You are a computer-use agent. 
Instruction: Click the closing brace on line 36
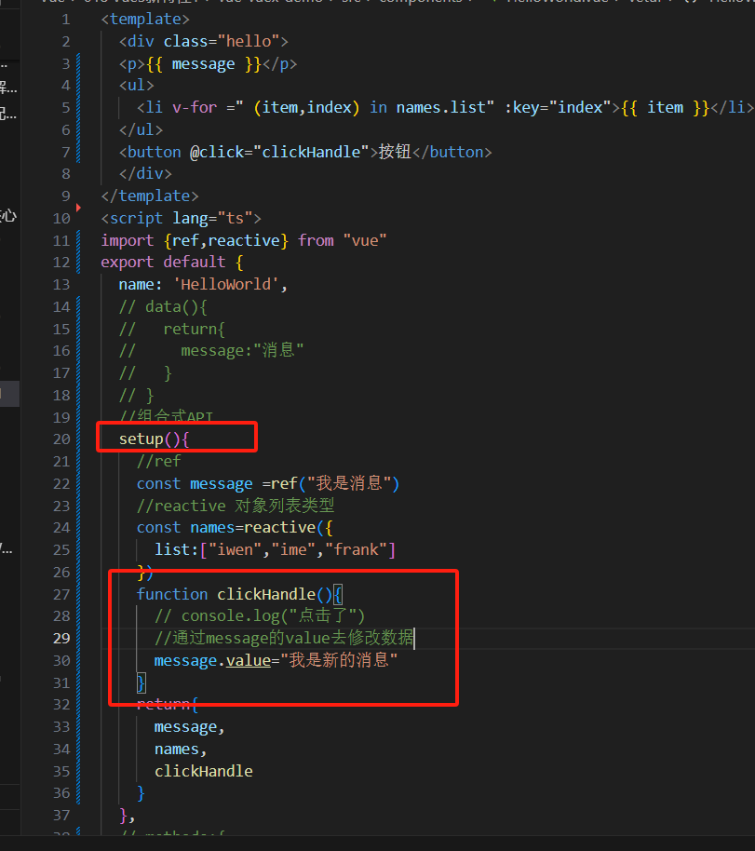141,794
